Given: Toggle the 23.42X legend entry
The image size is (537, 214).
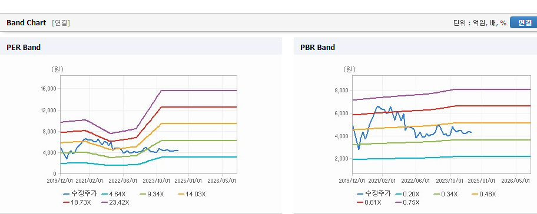Looking at the screenshot, I should click(115, 202).
